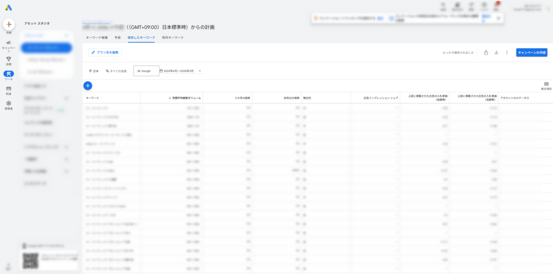Open the Google search network selector
Viewport: 553px width, 274px height.
[x=146, y=71]
